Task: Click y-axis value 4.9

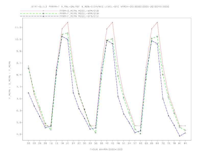Action: [18, 134]
